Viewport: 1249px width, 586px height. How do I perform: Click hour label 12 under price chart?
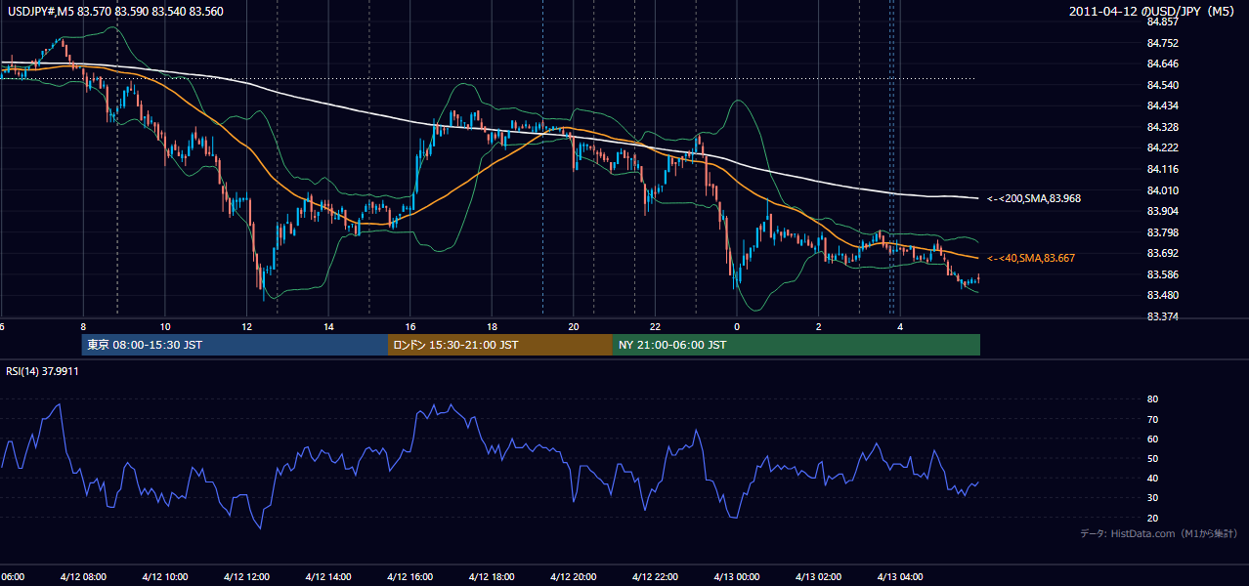(246, 327)
